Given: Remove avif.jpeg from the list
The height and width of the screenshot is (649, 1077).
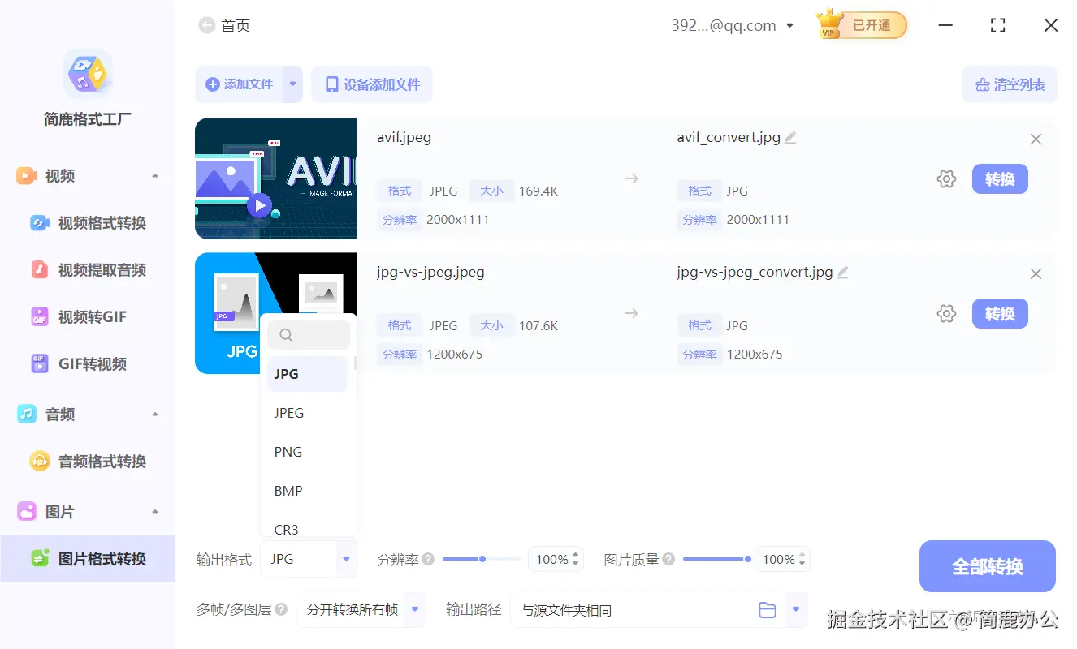Looking at the screenshot, I should click(1036, 140).
